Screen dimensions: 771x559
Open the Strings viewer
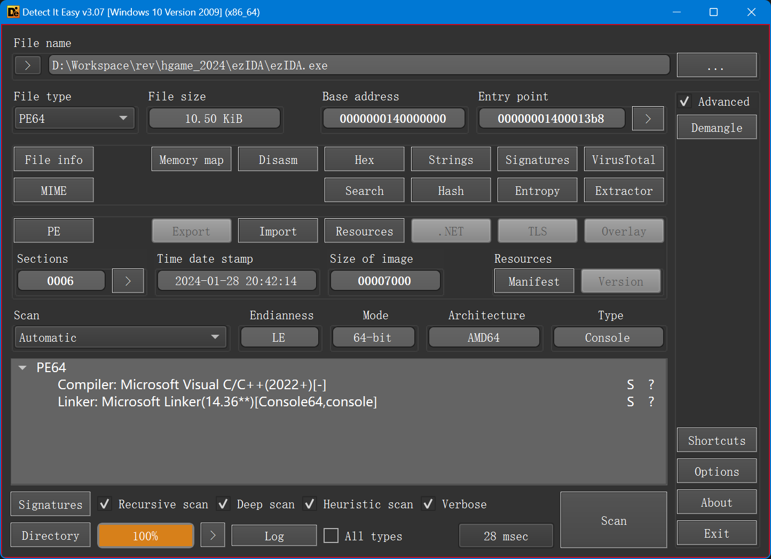coord(451,160)
